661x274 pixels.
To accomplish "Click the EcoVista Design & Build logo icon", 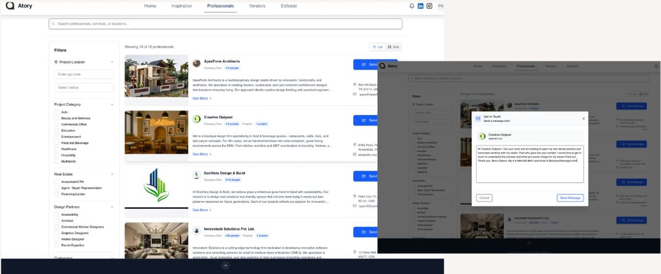I will click(x=197, y=175).
